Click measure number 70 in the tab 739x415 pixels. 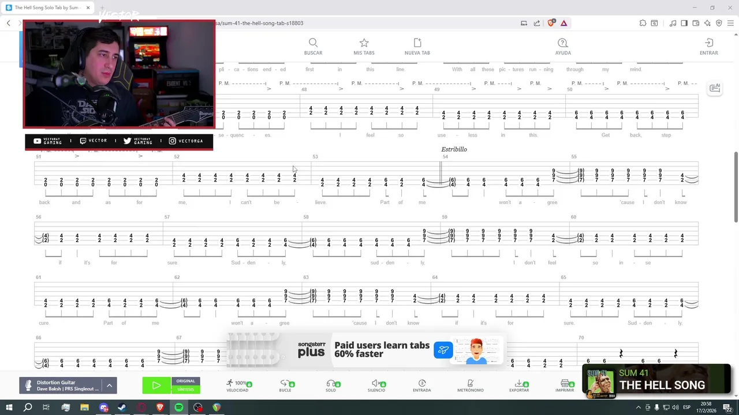click(581, 338)
